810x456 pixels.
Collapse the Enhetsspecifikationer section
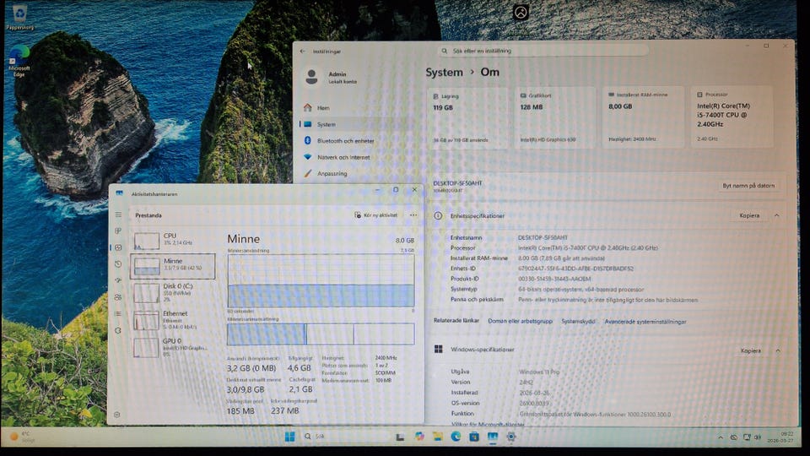pos(776,215)
